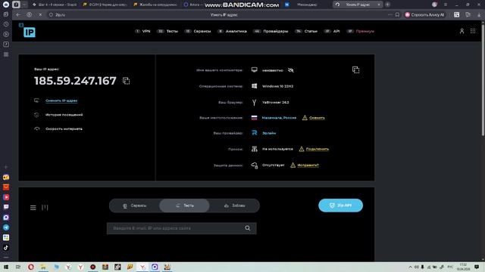
Task: Click Исправить link for data protection
Action: coord(308,165)
